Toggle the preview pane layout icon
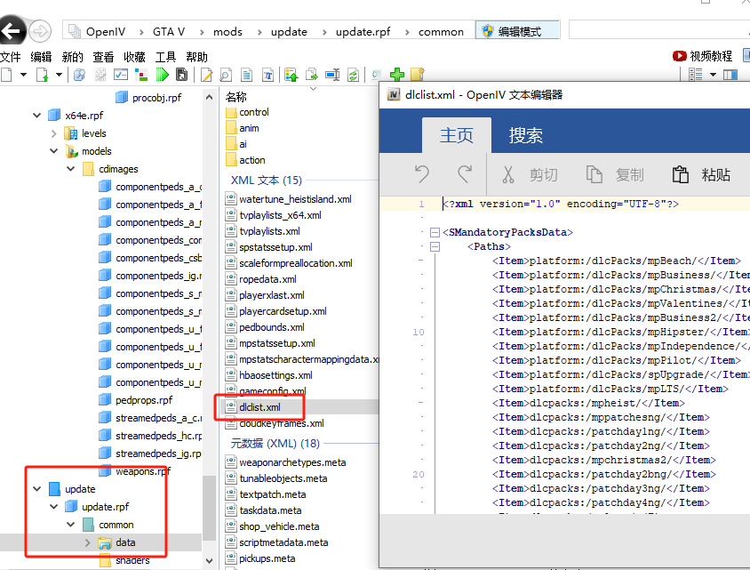750x570 pixels. point(730,75)
